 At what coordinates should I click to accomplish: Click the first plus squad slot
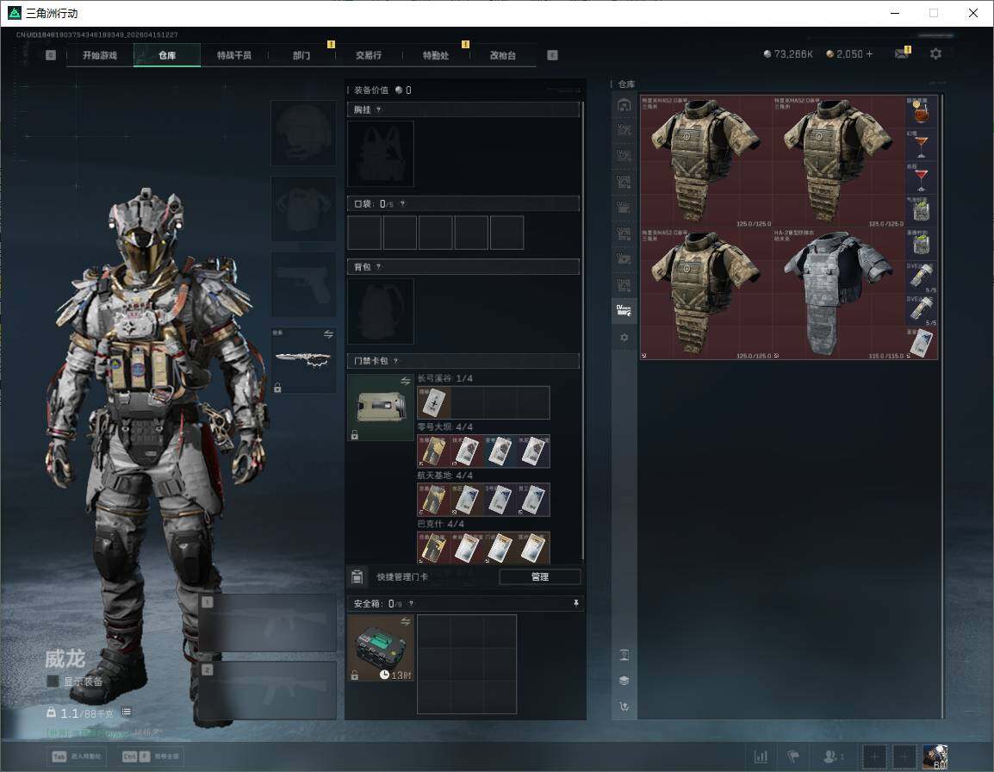pyautogui.click(x=874, y=756)
